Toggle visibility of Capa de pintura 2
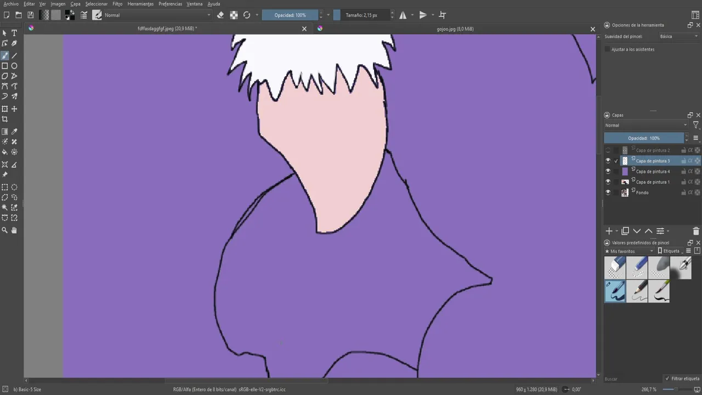This screenshot has height=395, width=702. pos(608,150)
